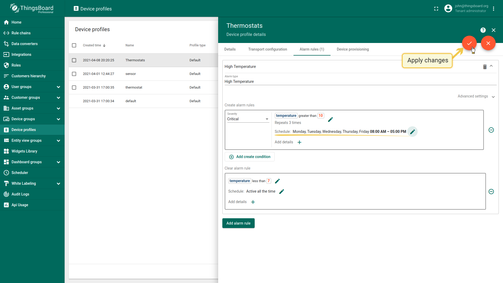Open the sensor profile row
The height and width of the screenshot is (283, 503).
tap(143, 74)
